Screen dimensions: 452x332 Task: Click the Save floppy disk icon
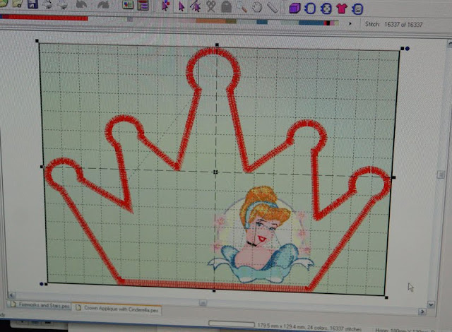pyautogui.click(x=32, y=4)
